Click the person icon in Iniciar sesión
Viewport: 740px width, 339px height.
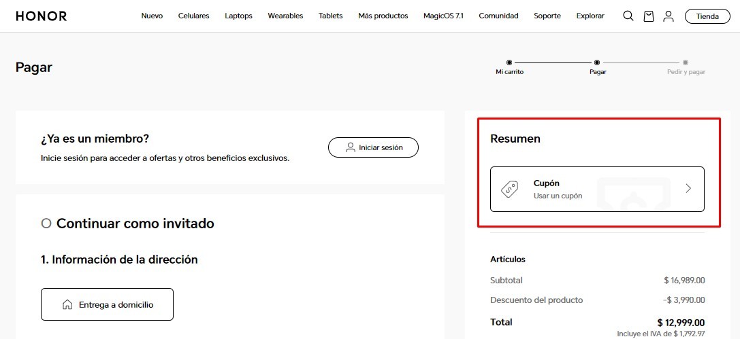click(x=351, y=147)
